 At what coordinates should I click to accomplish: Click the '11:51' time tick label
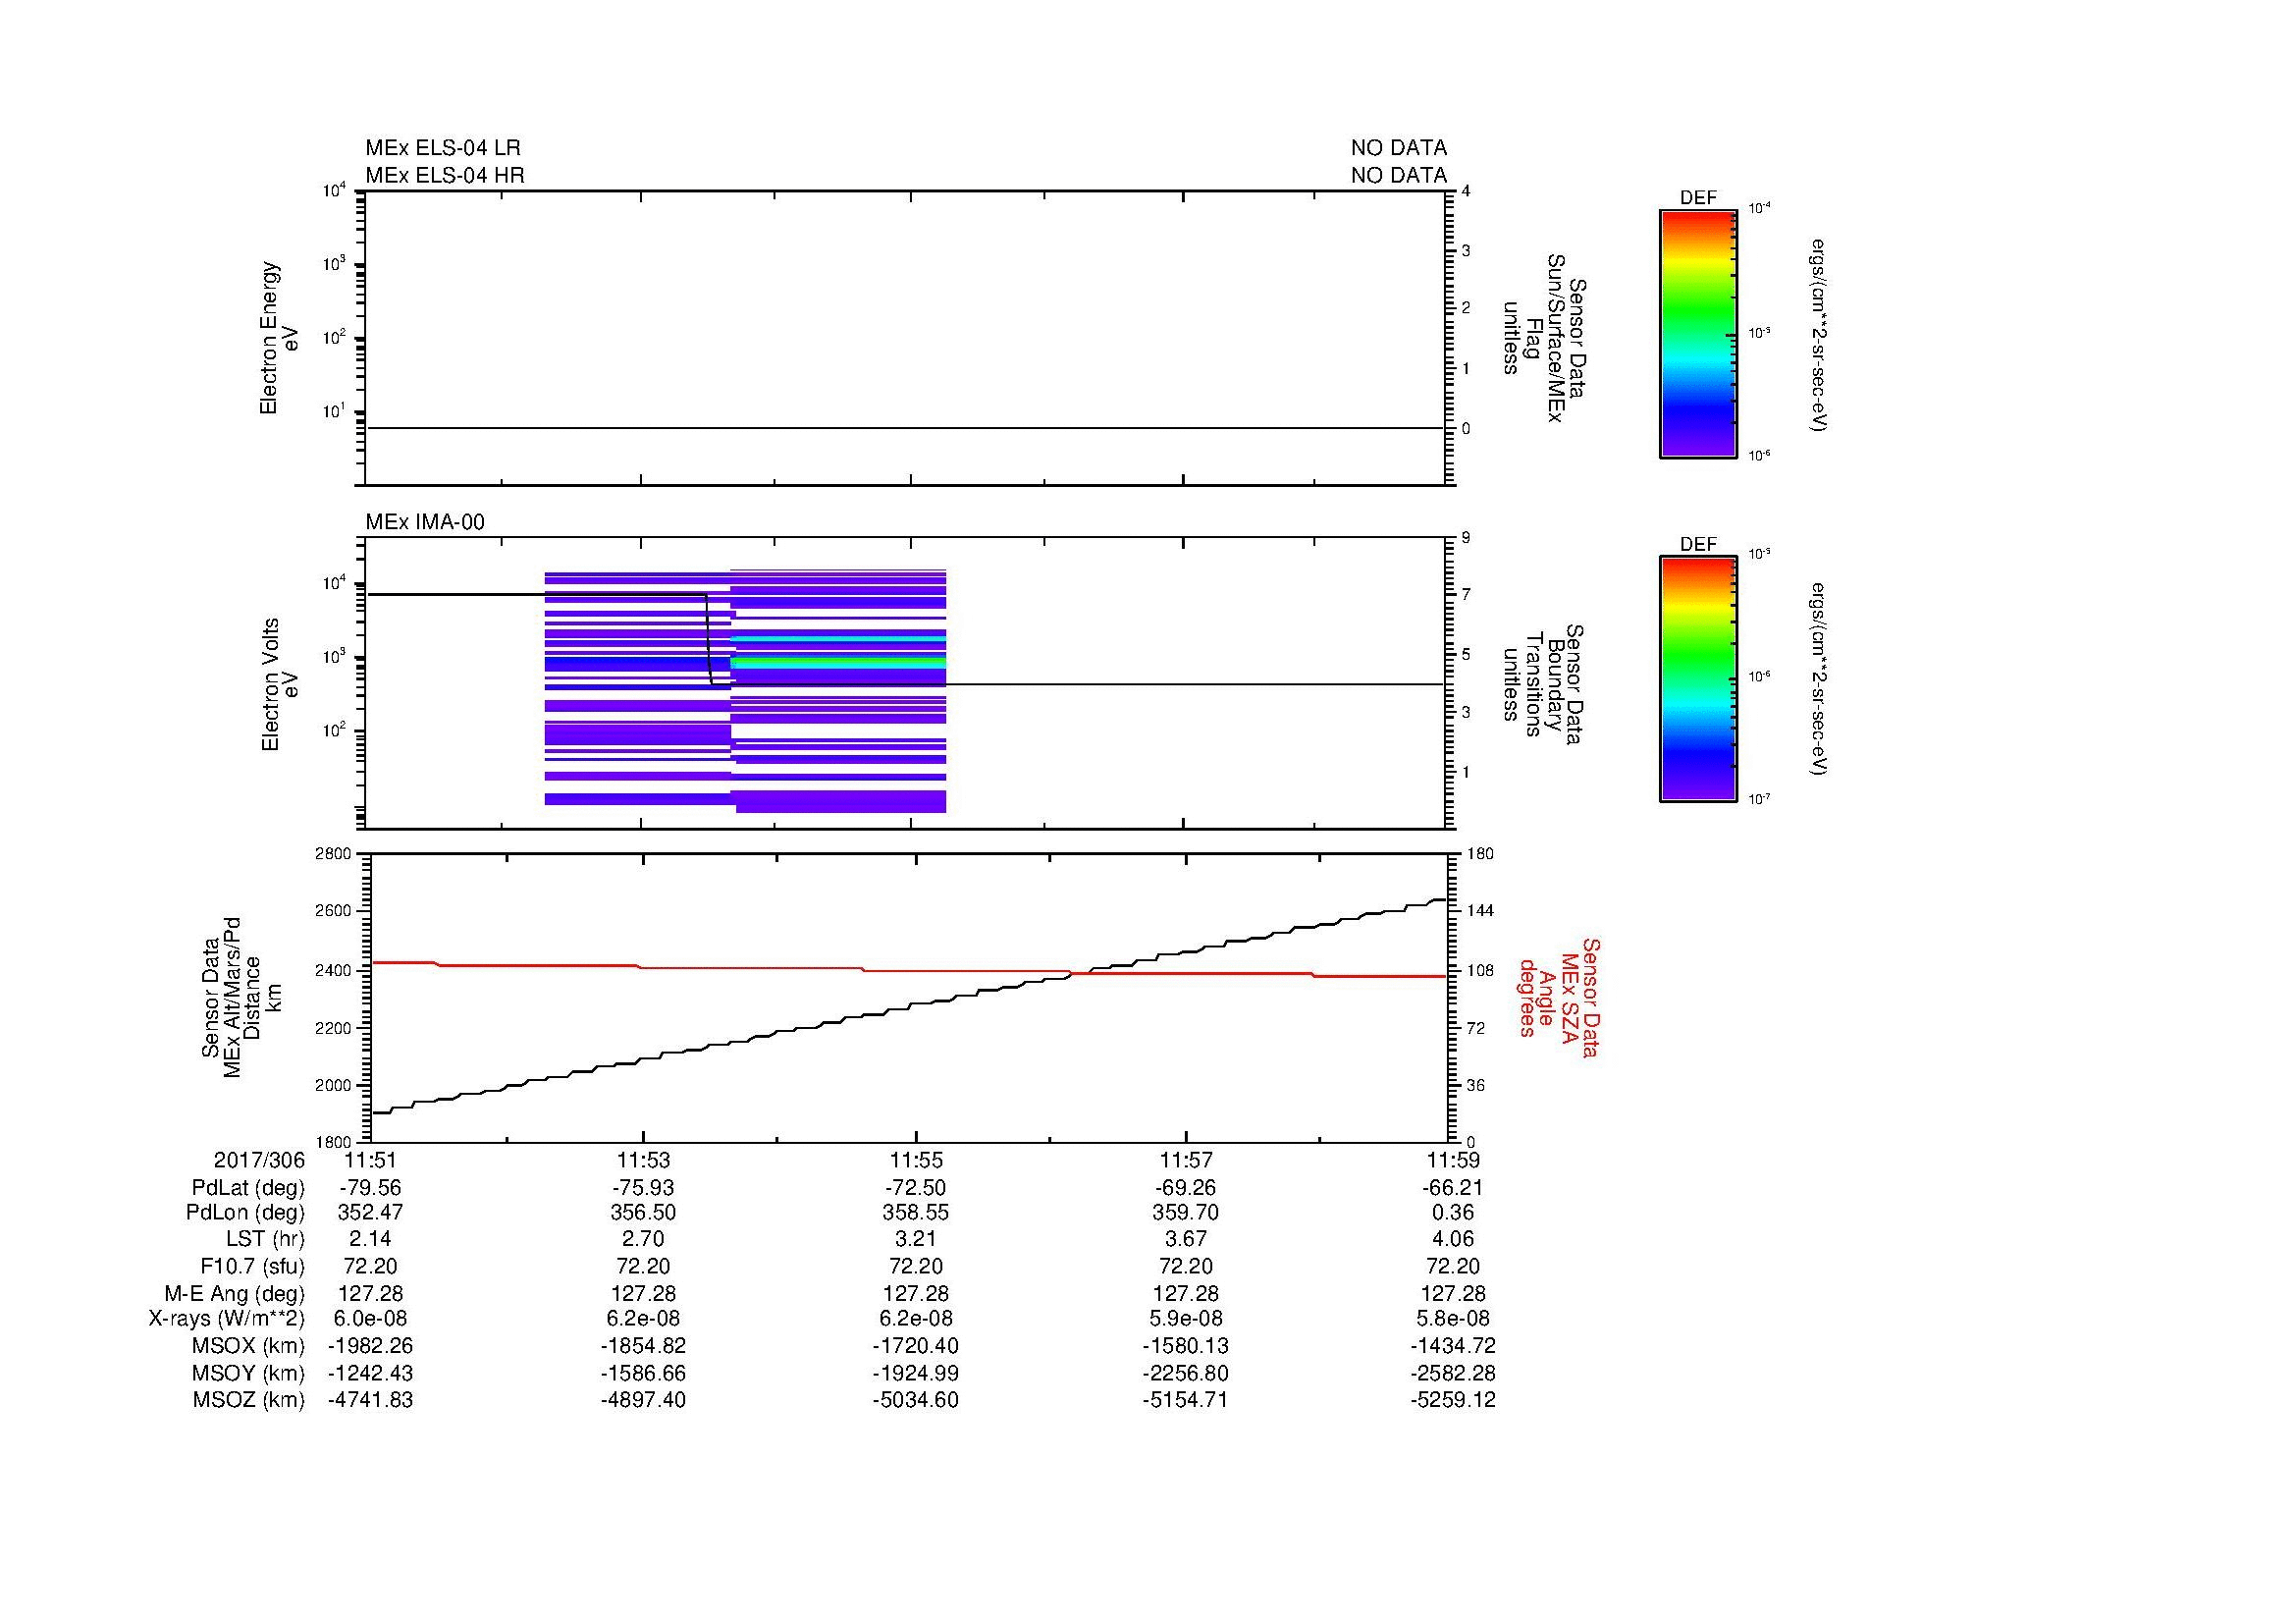371,1160
